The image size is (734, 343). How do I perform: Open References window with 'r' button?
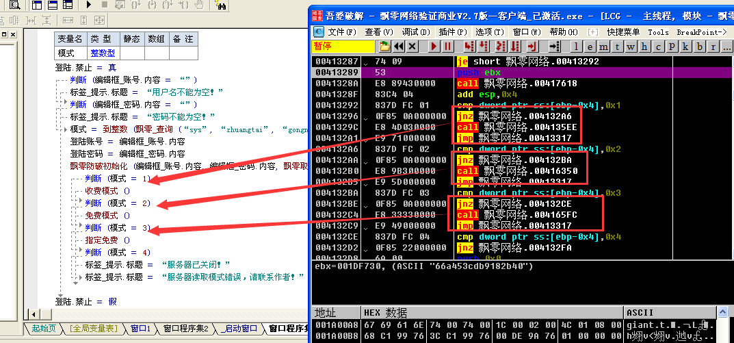[713, 47]
